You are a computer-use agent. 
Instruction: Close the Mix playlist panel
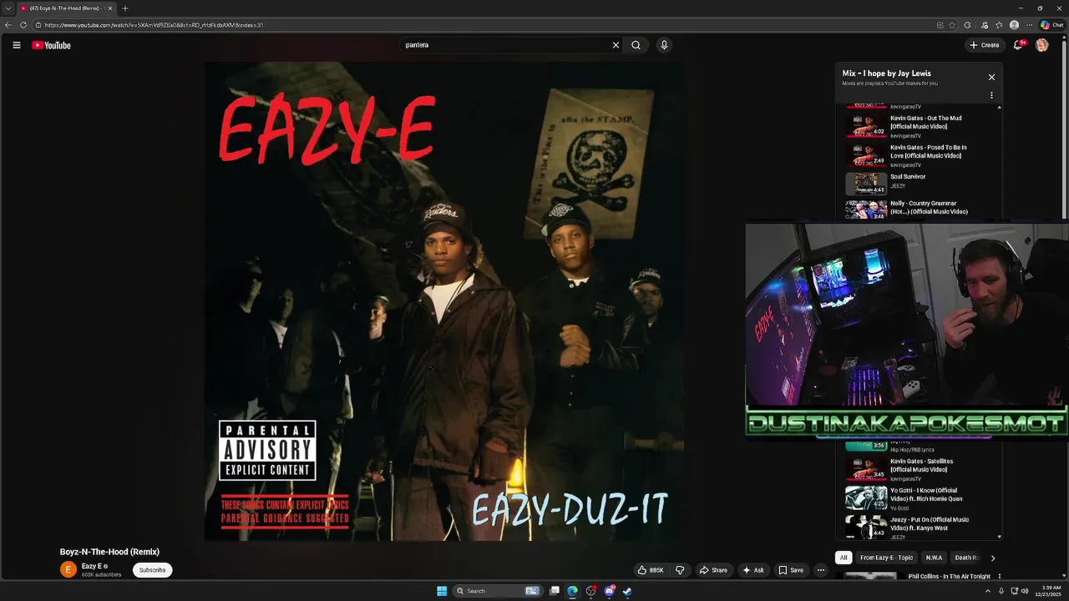pos(991,77)
